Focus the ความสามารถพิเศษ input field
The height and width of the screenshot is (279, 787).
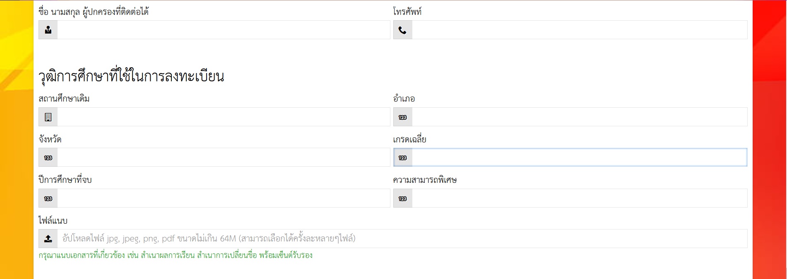coord(580,198)
